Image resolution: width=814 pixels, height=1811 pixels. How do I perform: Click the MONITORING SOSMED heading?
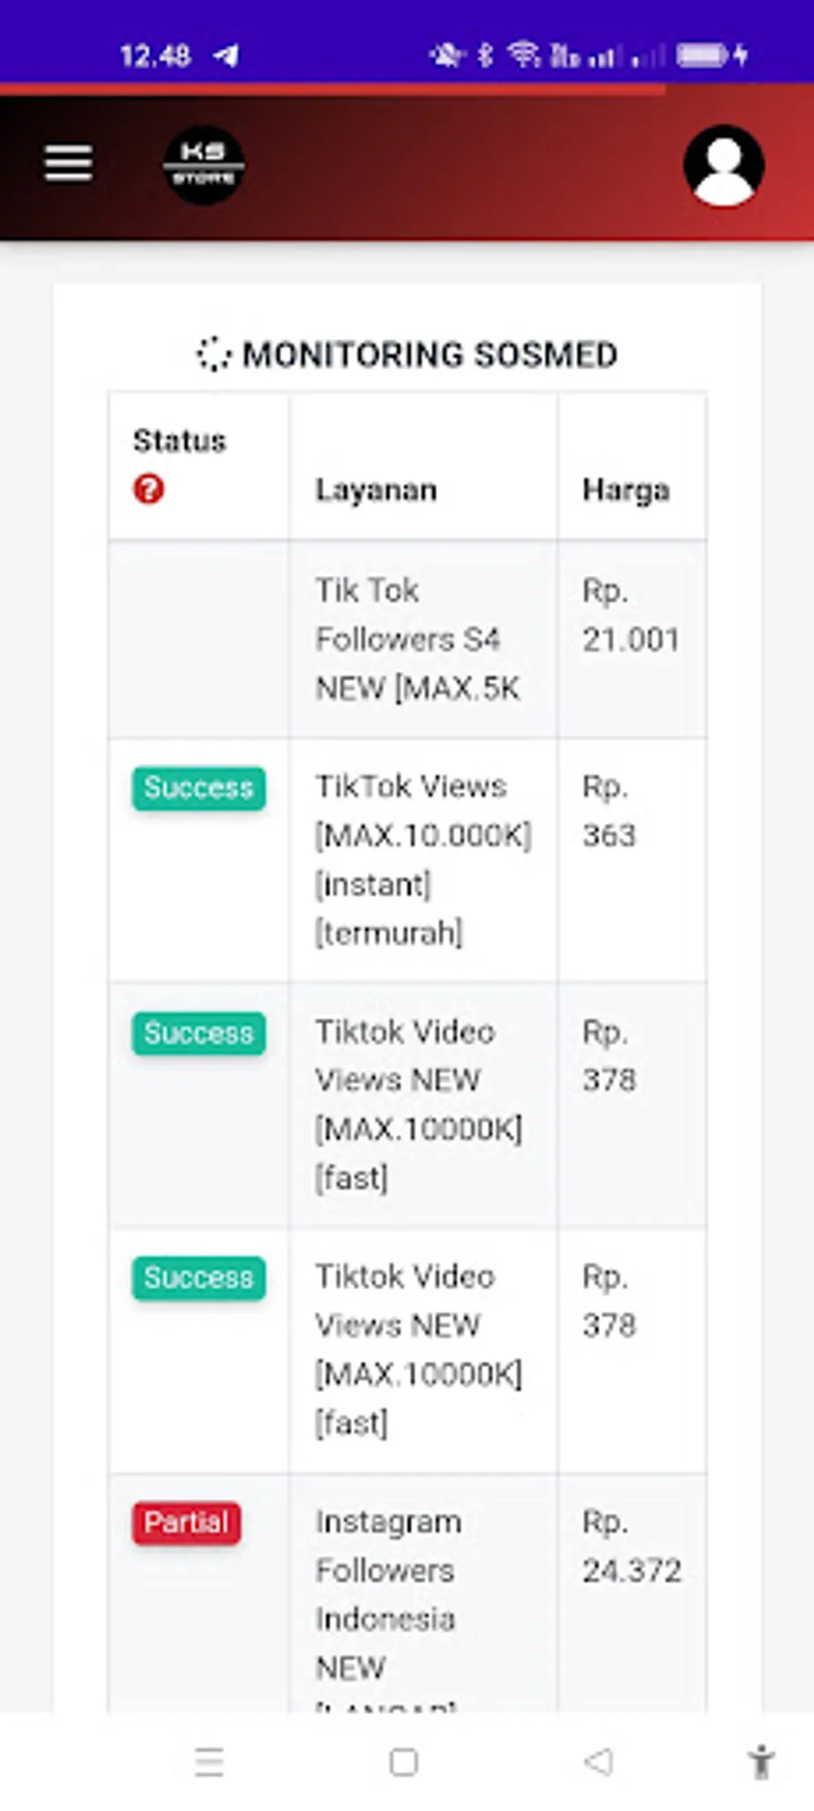[x=430, y=354]
